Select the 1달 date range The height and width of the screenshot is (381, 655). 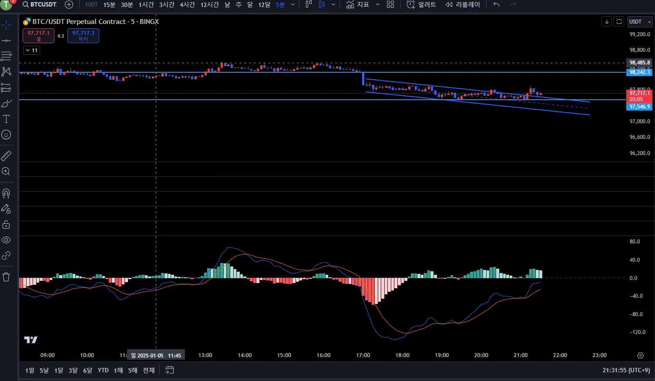pyautogui.click(x=59, y=370)
